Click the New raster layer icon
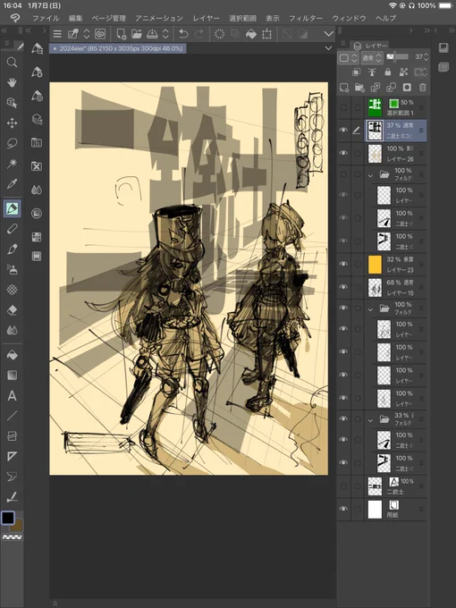This screenshot has width=456, height=608. coord(344,88)
